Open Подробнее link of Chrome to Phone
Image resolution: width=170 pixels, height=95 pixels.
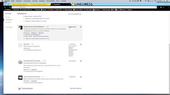pyautogui.click(x=41, y=33)
